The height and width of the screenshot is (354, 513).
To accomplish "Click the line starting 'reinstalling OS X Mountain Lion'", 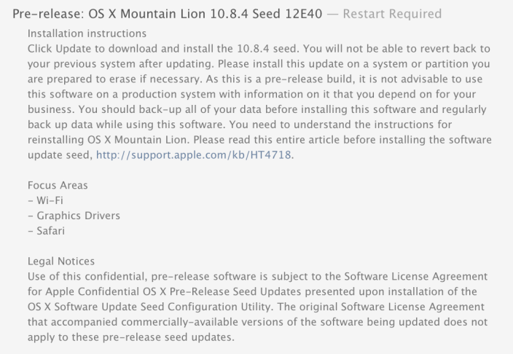I will pyautogui.click(x=259, y=140).
